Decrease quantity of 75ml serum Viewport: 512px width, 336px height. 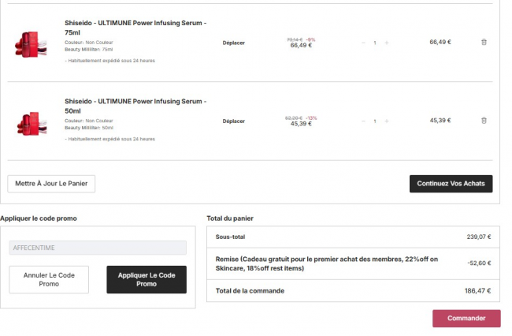coord(363,43)
